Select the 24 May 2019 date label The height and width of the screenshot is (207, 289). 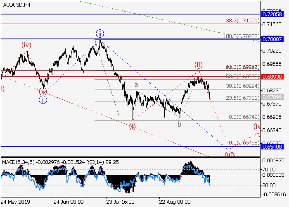tap(15, 203)
